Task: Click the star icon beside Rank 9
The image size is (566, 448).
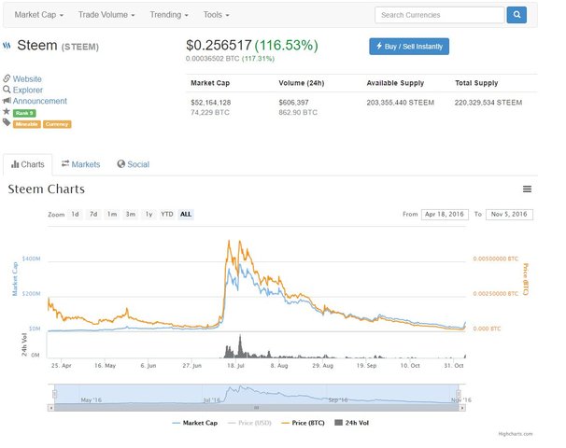Action: coord(7,111)
